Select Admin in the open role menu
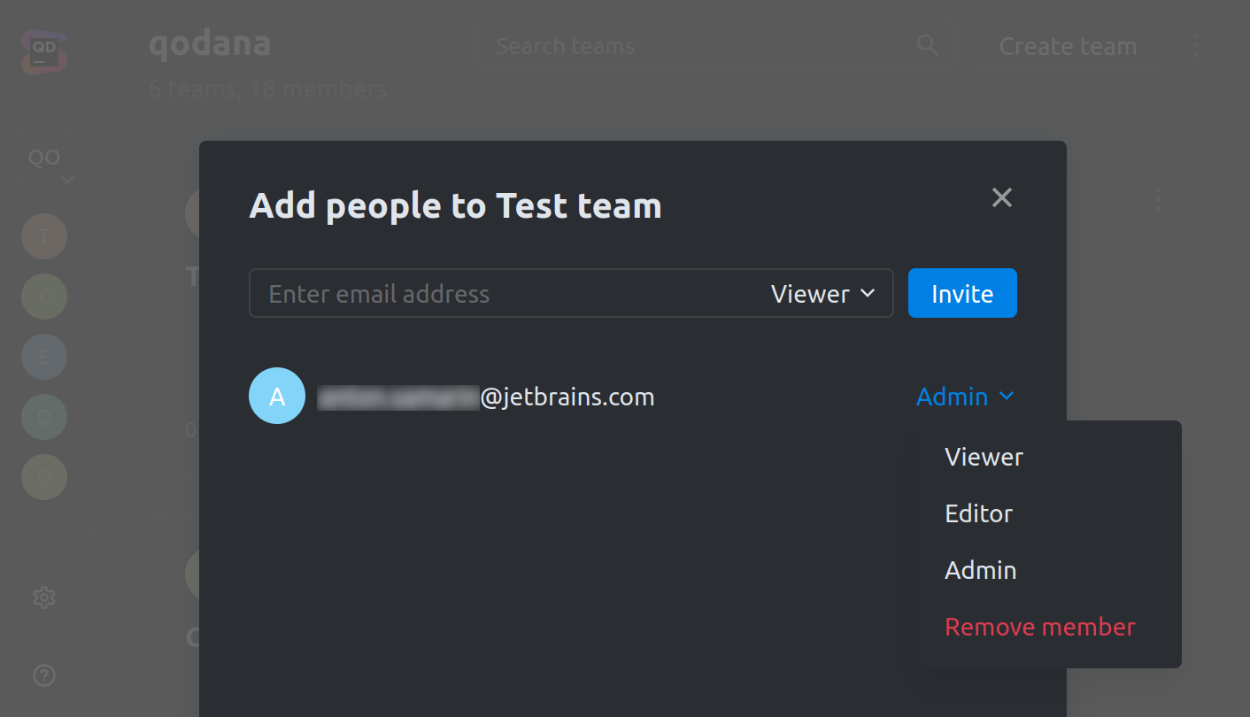The image size is (1250, 717). click(980, 569)
